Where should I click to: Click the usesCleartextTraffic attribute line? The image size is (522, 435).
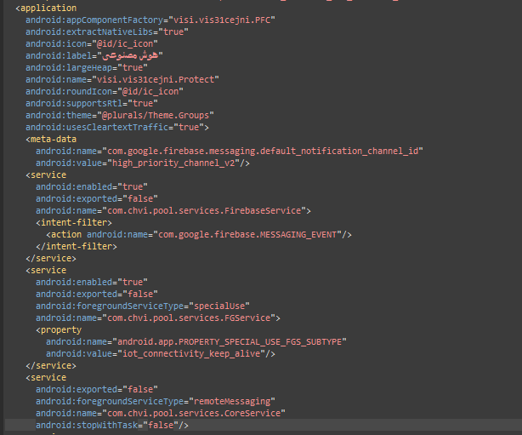click(x=117, y=127)
